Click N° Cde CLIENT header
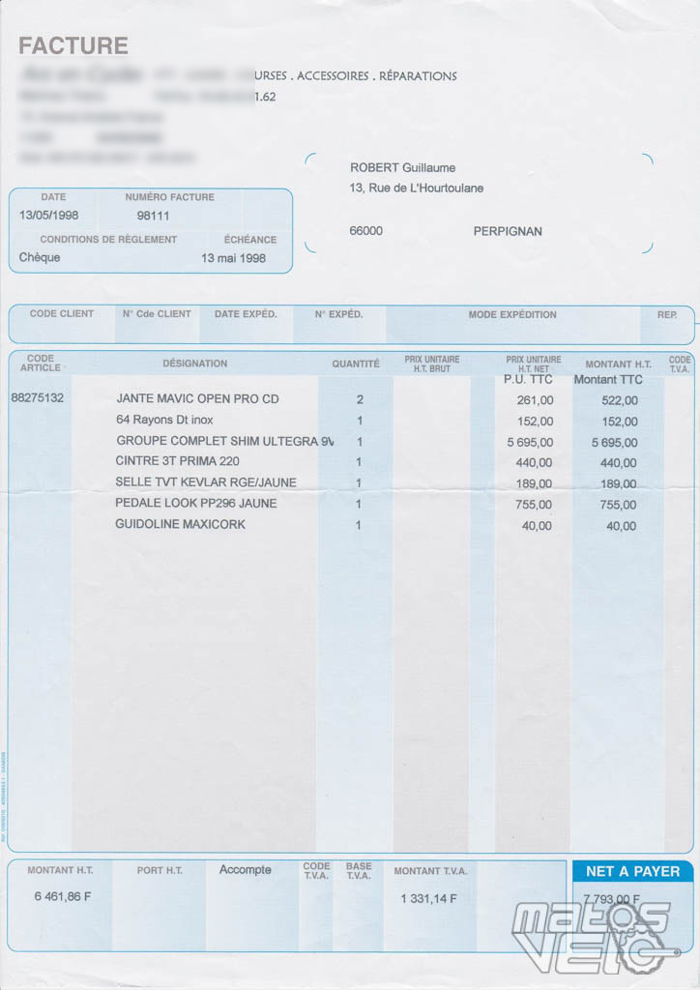Image resolution: width=700 pixels, height=990 pixels. point(157,314)
